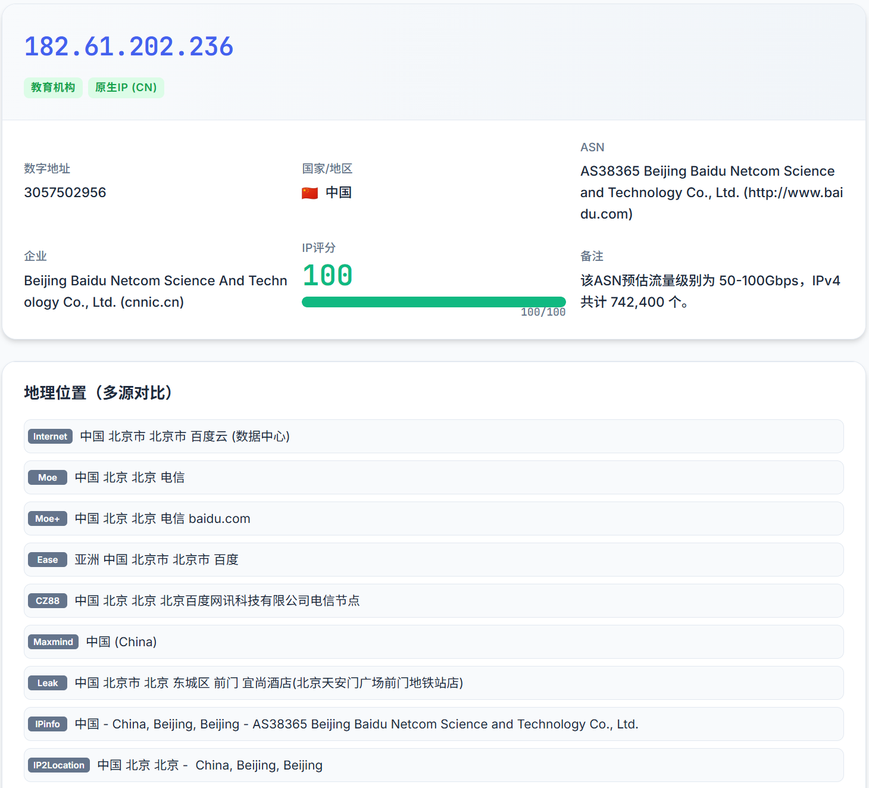Click the green IP score progress bar
This screenshot has width=869, height=788.
point(434,302)
